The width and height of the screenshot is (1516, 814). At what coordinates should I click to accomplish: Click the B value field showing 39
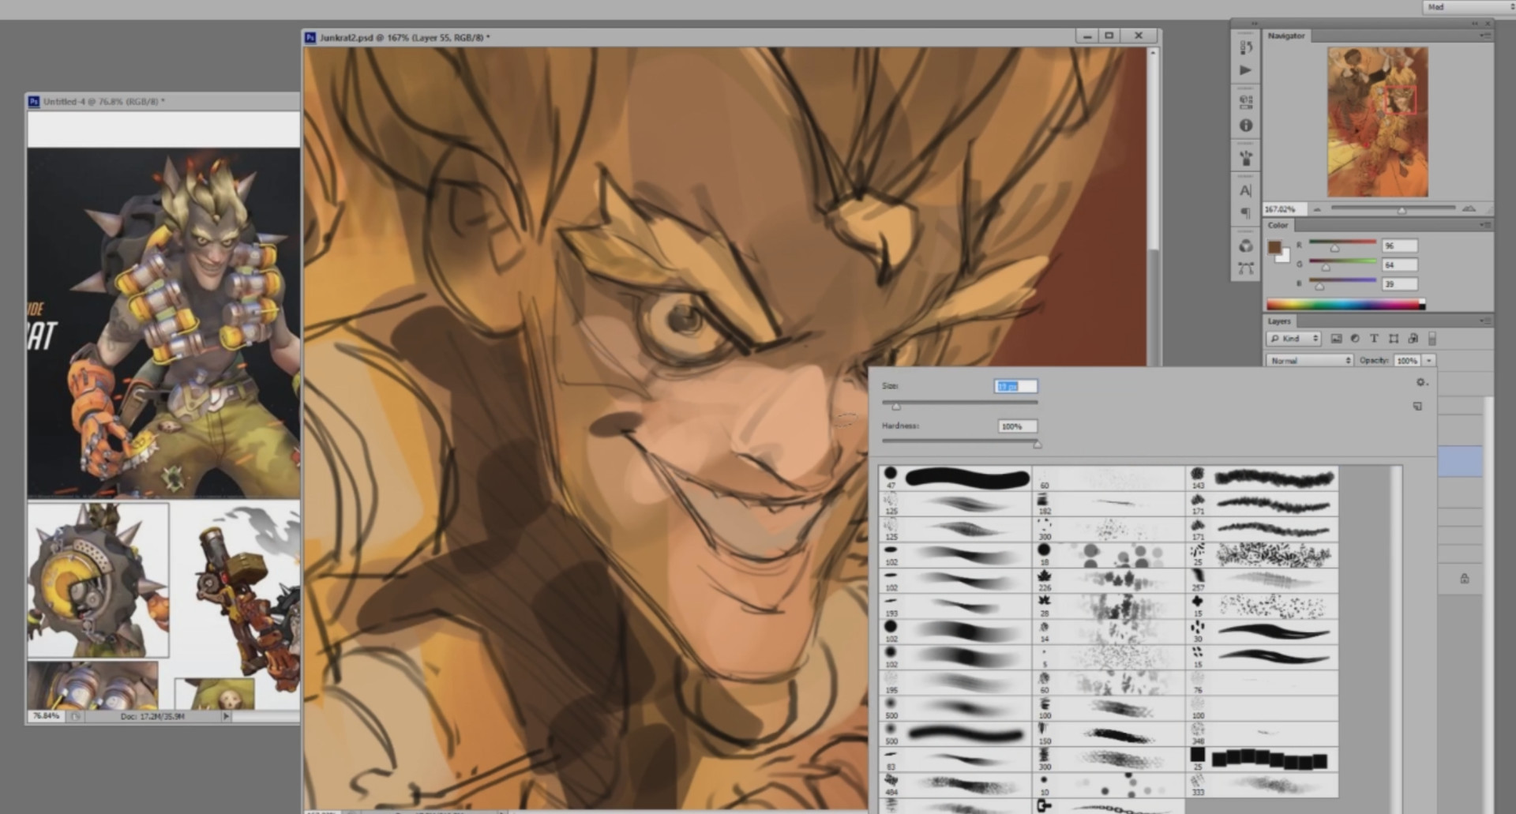point(1399,283)
